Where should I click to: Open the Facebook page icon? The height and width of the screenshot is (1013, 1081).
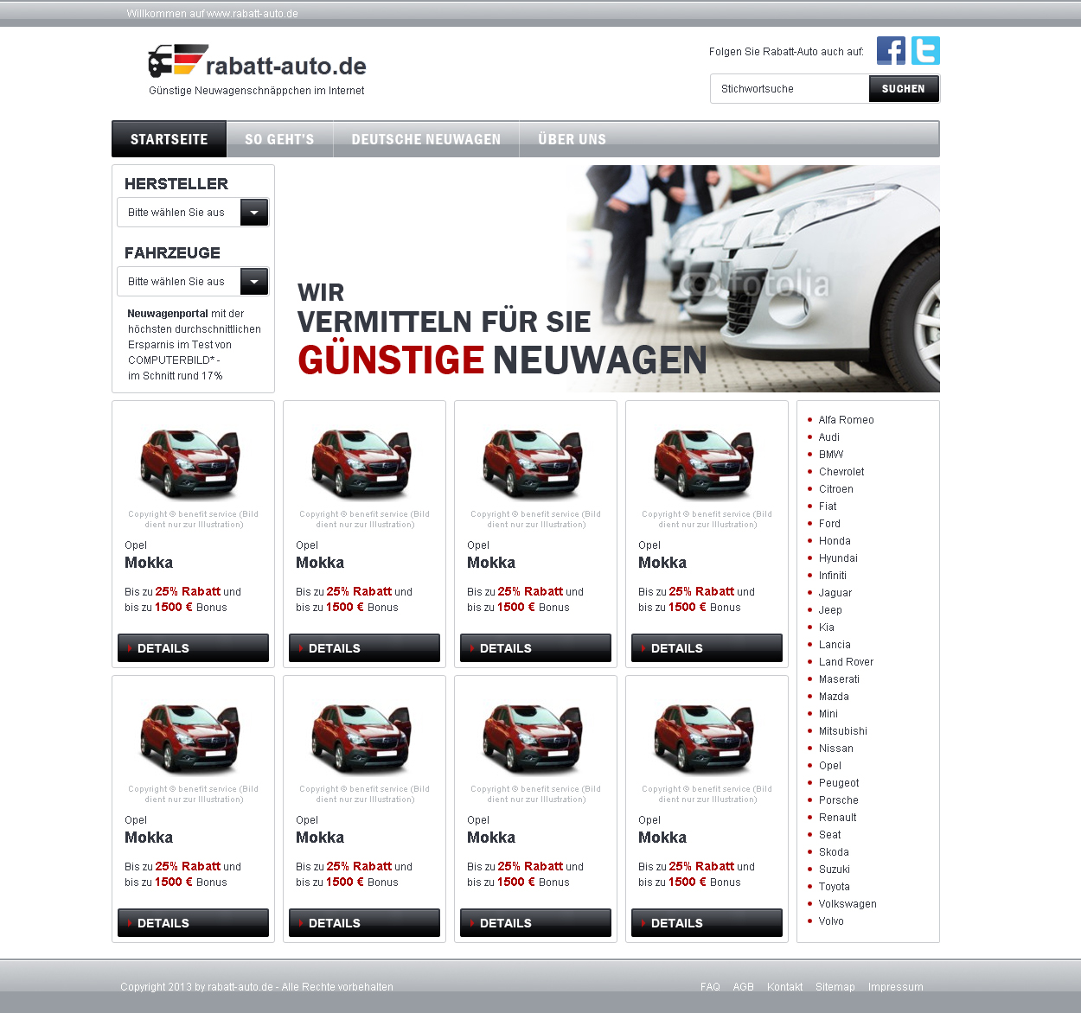pyautogui.click(x=891, y=51)
